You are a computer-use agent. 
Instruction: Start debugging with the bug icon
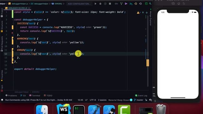[x=100, y=4]
